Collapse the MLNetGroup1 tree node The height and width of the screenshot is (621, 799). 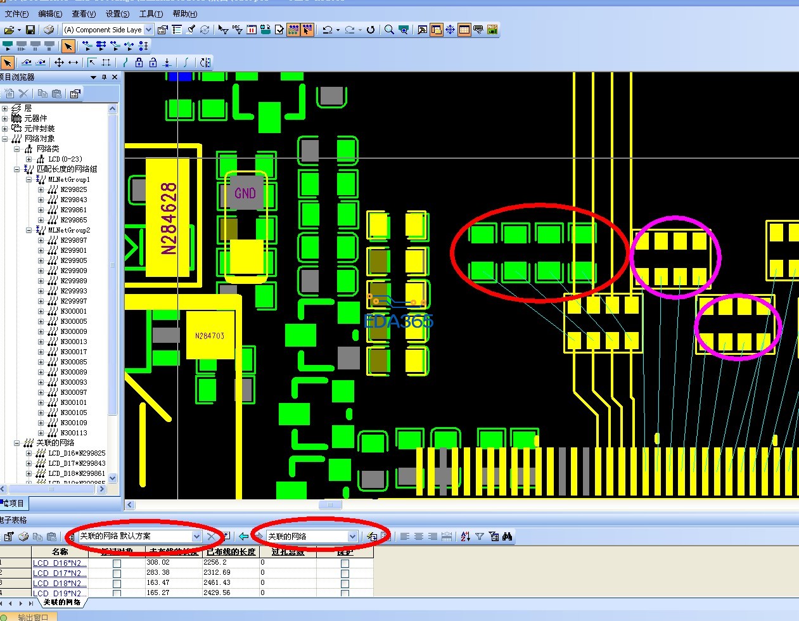pyautogui.click(x=29, y=179)
